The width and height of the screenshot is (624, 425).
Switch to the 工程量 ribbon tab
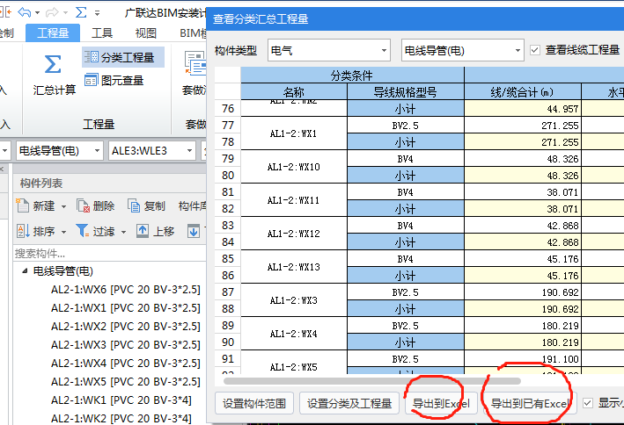pos(53,32)
